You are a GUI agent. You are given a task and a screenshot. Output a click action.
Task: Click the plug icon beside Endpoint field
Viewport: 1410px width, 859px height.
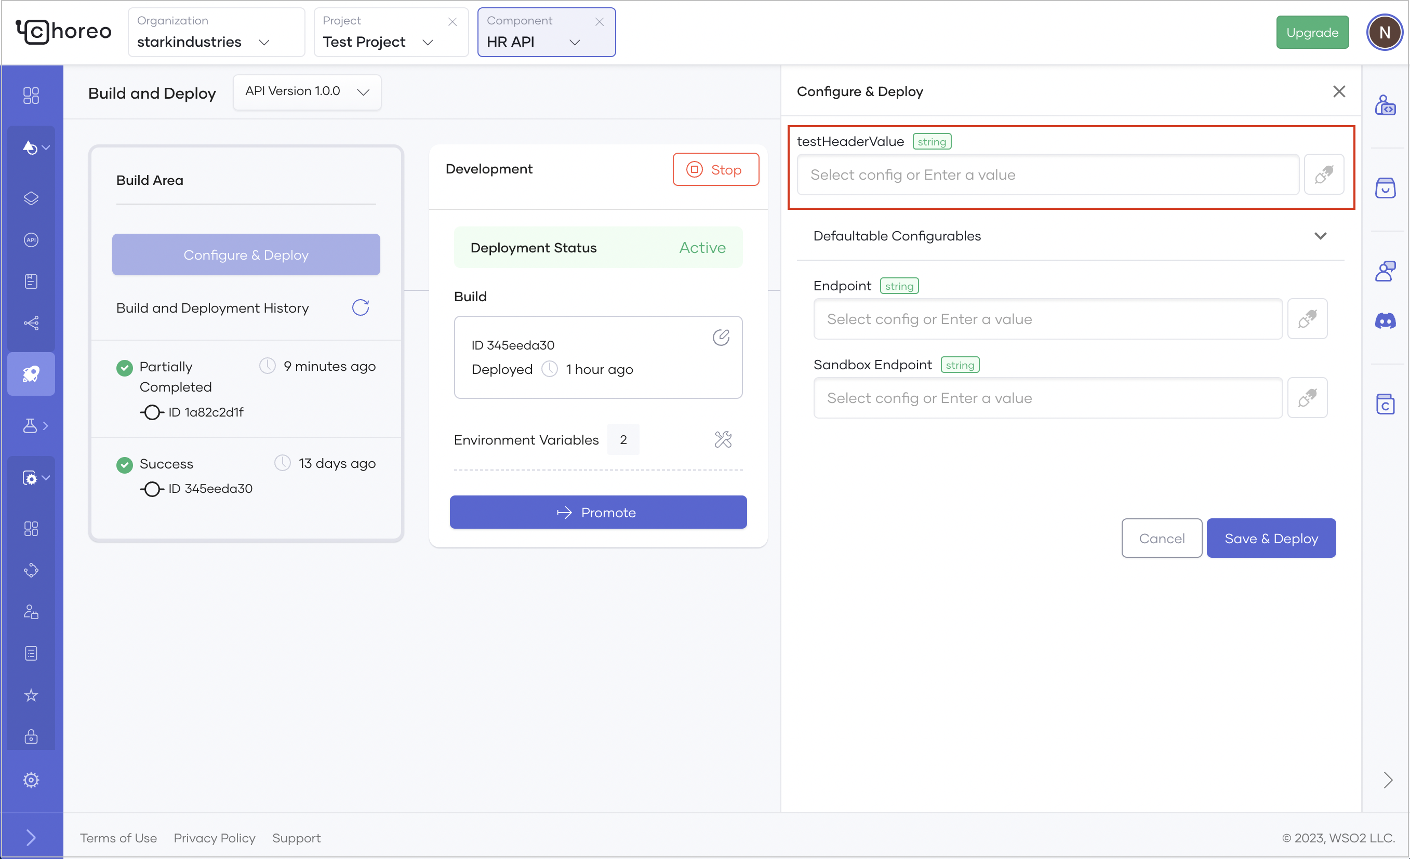pos(1308,318)
